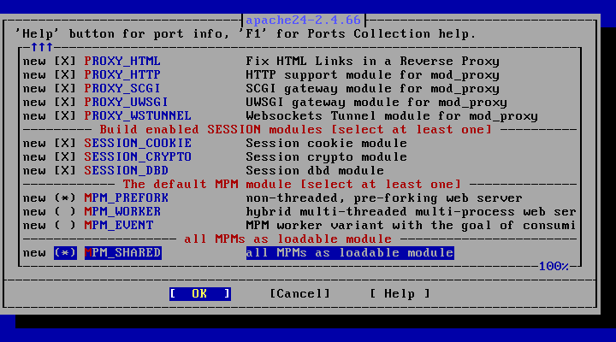
Task: Click the SESSION_CRYPTO option name
Action: click(138, 157)
